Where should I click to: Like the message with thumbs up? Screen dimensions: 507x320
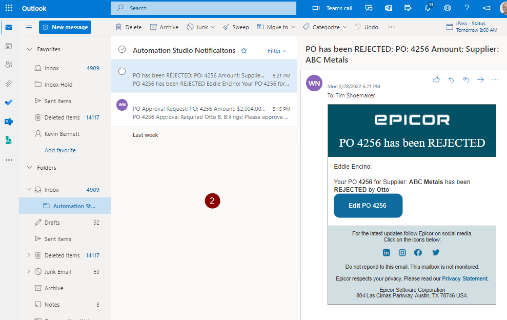tap(436, 79)
